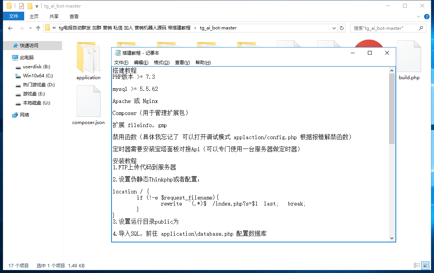The height and width of the screenshot is (273, 434).
Task: Select Win10x64 (C:) drive in navigation pane
Action: (x=37, y=76)
